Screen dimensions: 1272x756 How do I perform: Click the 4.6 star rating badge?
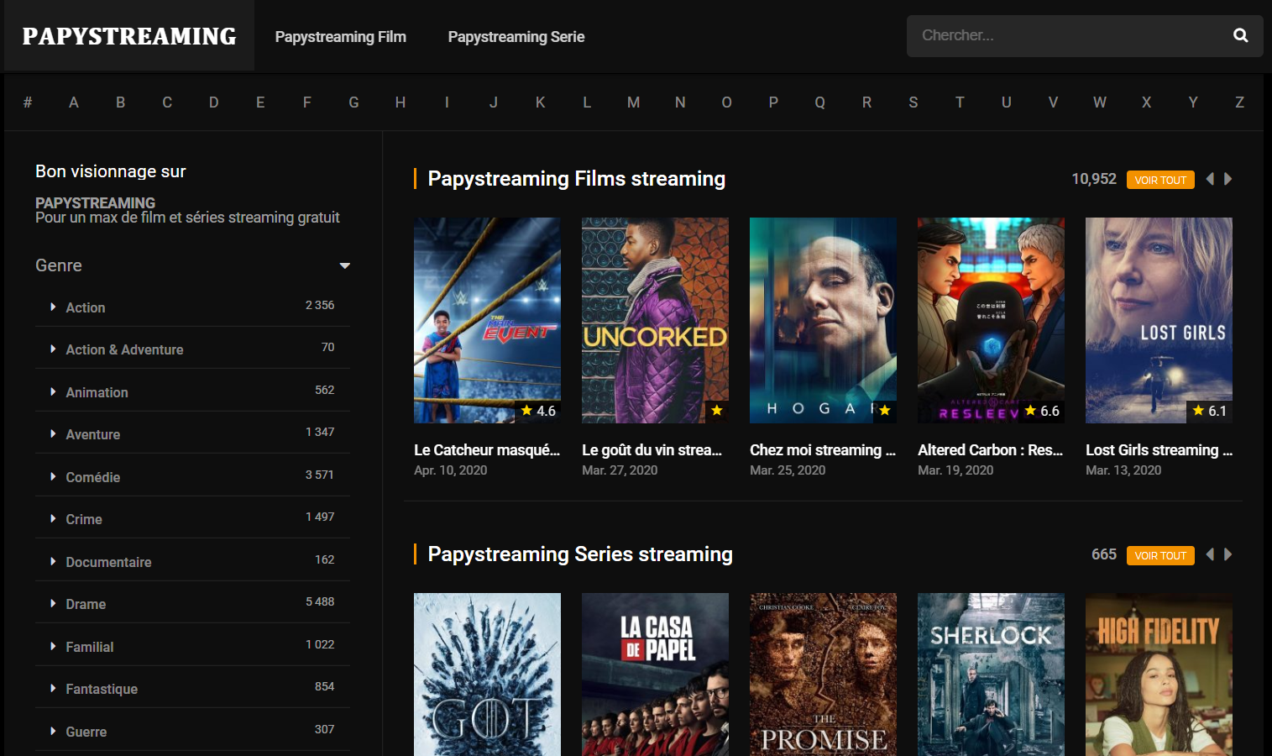pos(538,411)
